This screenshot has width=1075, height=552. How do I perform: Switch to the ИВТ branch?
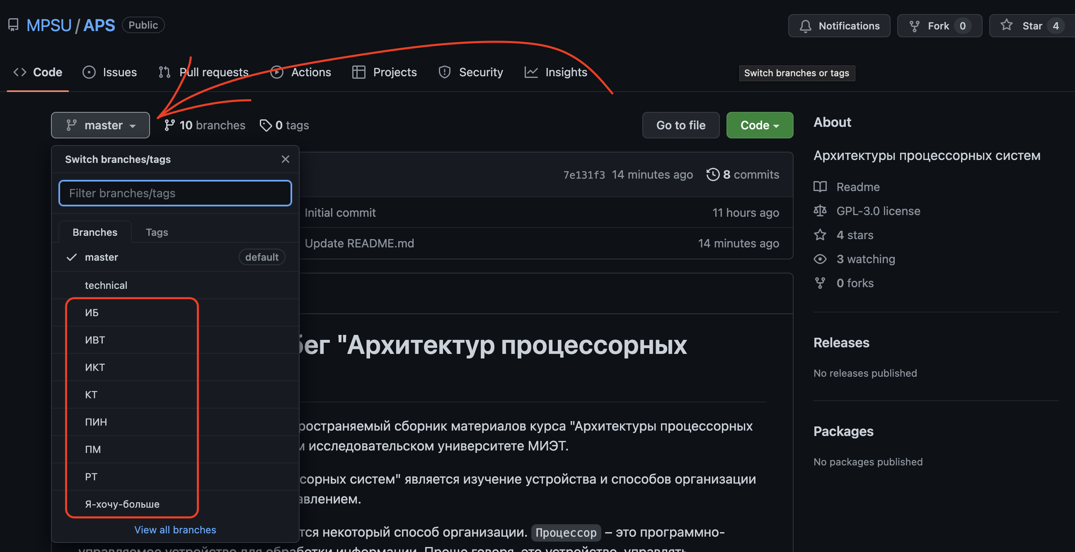[x=95, y=340]
